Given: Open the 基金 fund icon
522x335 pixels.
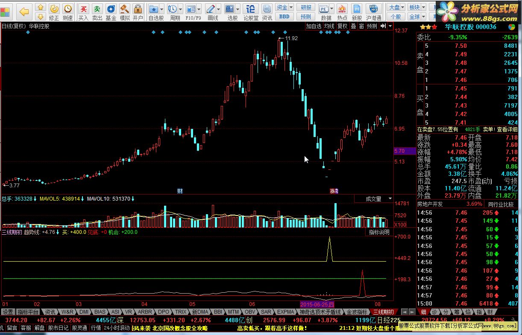Looking at the screenshot, I should point(111,12).
